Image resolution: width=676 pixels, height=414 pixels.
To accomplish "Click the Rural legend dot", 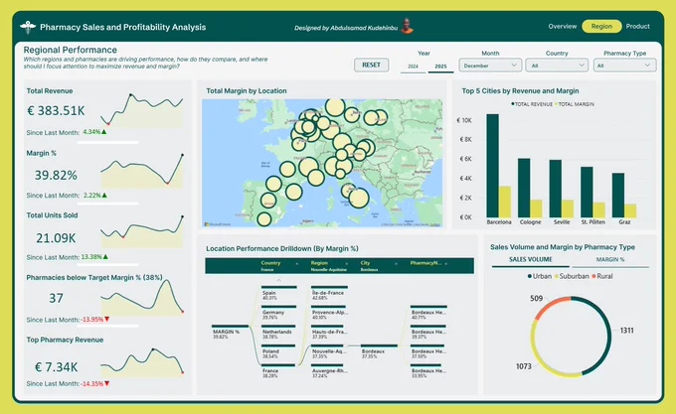I will point(593,276).
